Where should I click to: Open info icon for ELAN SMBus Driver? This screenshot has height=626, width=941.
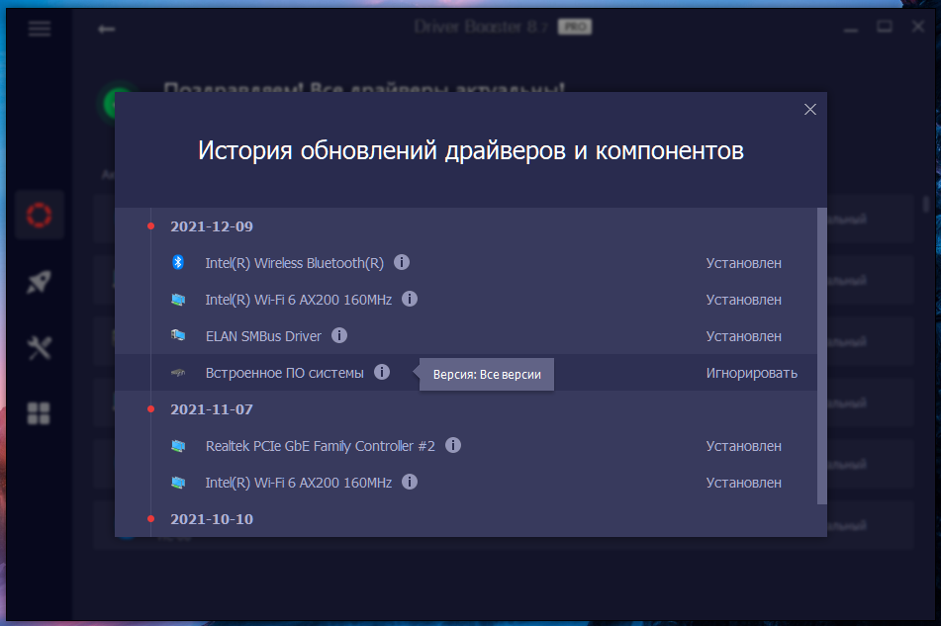click(339, 335)
